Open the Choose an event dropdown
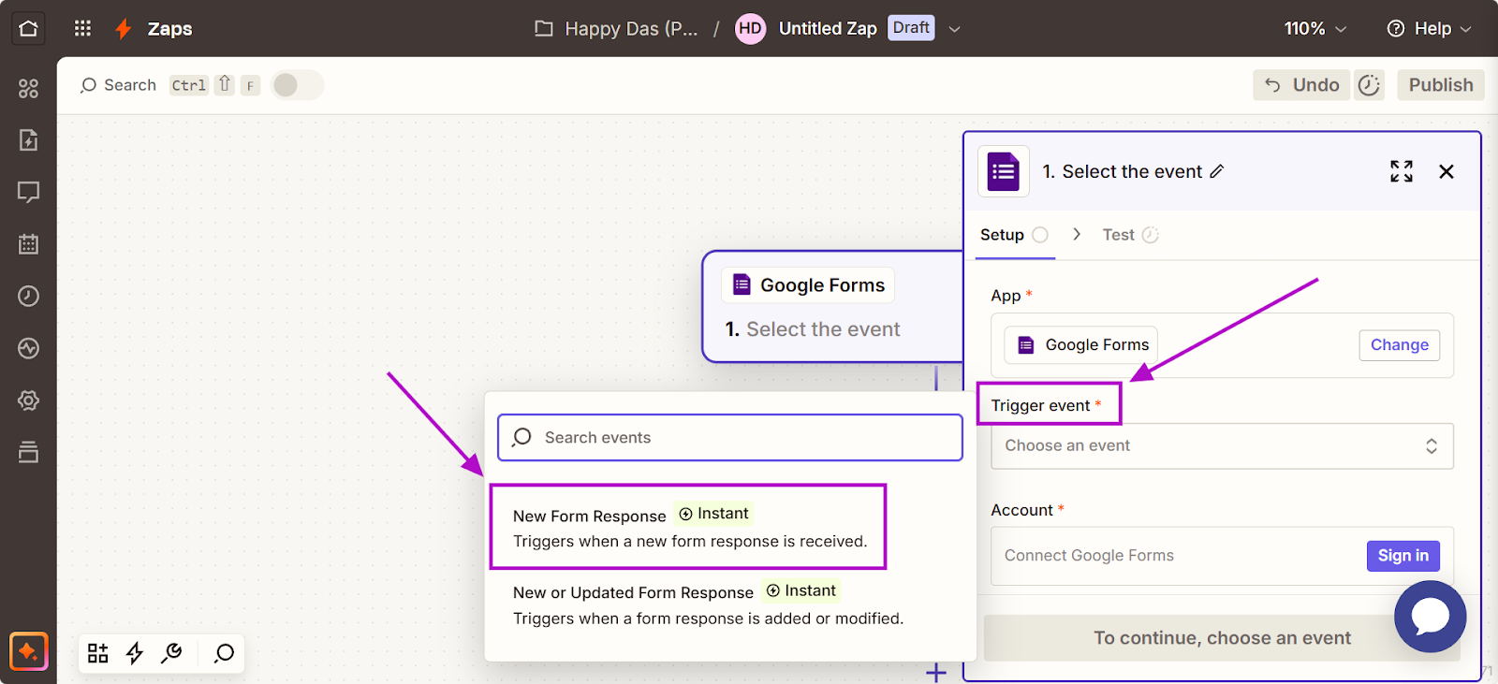The image size is (1498, 684). [1222, 446]
